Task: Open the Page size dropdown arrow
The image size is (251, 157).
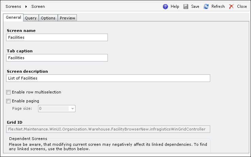Action: 72,109
